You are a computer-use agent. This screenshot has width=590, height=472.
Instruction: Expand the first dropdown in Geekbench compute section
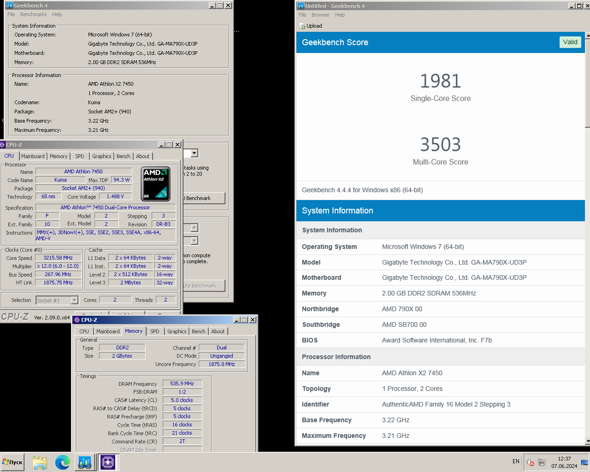pyautogui.click(x=195, y=228)
